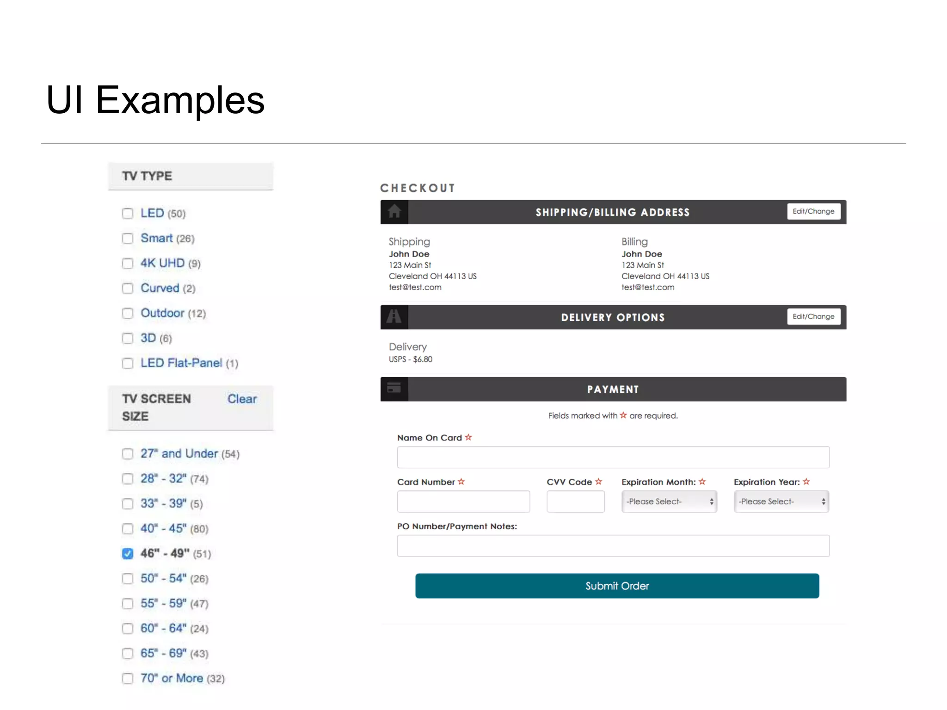Viewport: 947px width, 710px height.
Task: Click the USPS - $6.80 delivery text
Action: click(411, 359)
